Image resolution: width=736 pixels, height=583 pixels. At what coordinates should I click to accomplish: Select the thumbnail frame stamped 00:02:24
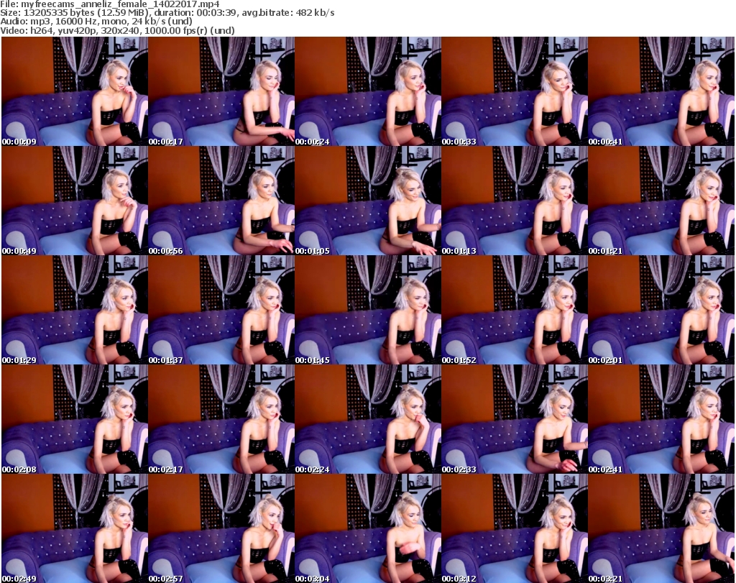click(368, 419)
